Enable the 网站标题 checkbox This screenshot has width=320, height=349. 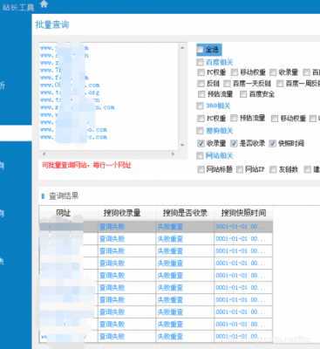pyautogui.click(x=201, y=169)
